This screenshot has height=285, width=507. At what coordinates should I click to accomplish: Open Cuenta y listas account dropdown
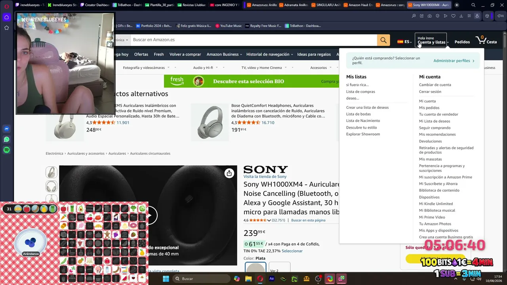[431, 40]
